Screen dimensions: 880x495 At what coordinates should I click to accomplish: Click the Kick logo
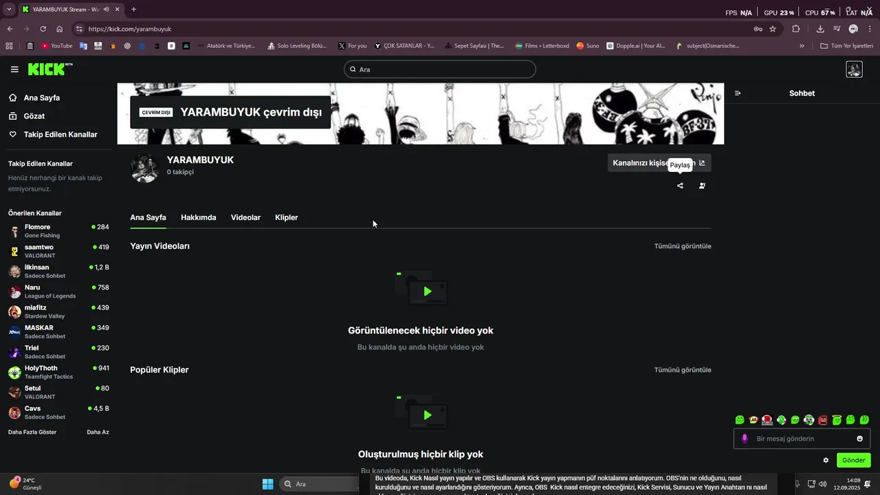[50, 69]
